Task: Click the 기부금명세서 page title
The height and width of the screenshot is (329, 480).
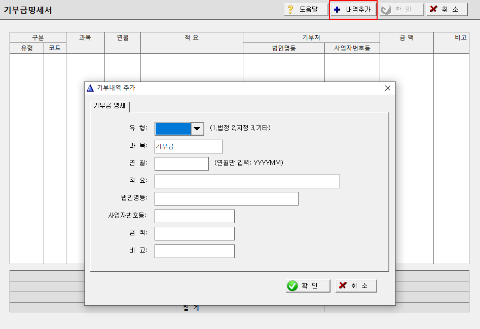Action: point(27,11)
